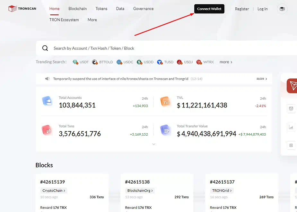
Task: Open the Blockchain menu
Action: click(x=77, y=9)
